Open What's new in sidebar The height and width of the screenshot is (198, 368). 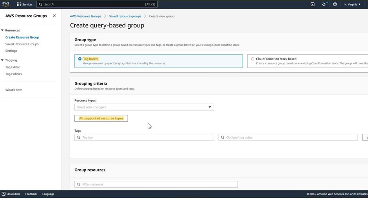(13, 90)
